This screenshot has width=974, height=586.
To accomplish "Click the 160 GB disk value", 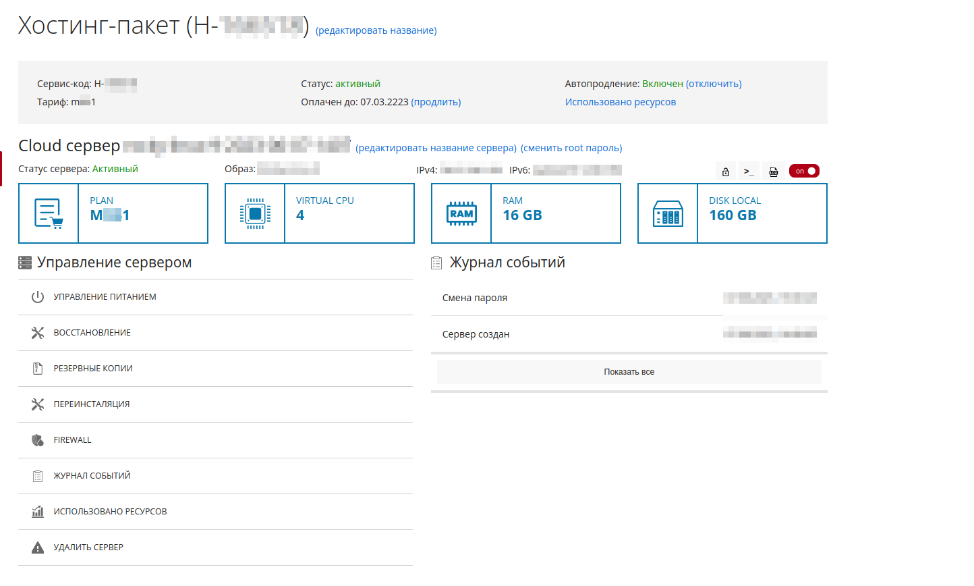I will [733, 215].
